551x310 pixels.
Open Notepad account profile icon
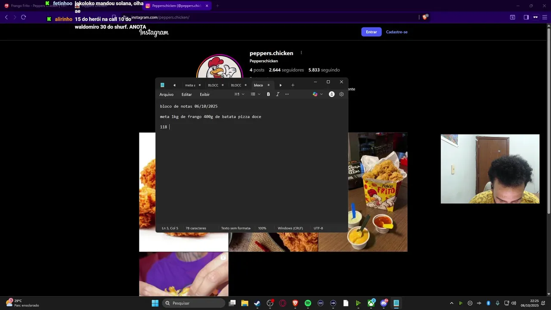pyautogui.click(x=331, y=94)
